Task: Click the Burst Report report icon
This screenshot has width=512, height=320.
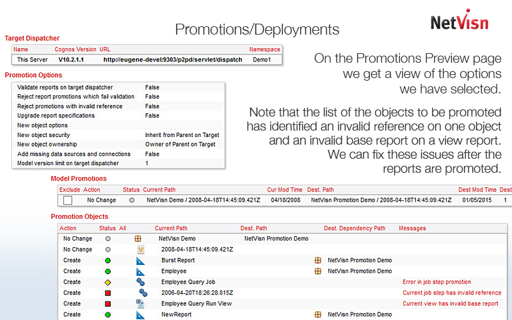Action: coord(140,260)
